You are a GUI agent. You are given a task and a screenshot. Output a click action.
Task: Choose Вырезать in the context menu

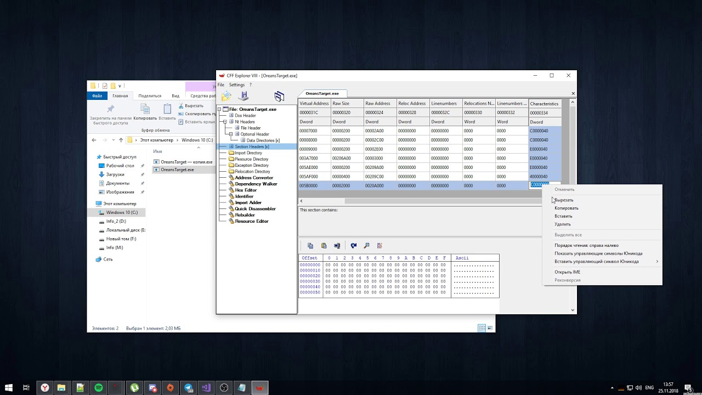coord(602,200)
